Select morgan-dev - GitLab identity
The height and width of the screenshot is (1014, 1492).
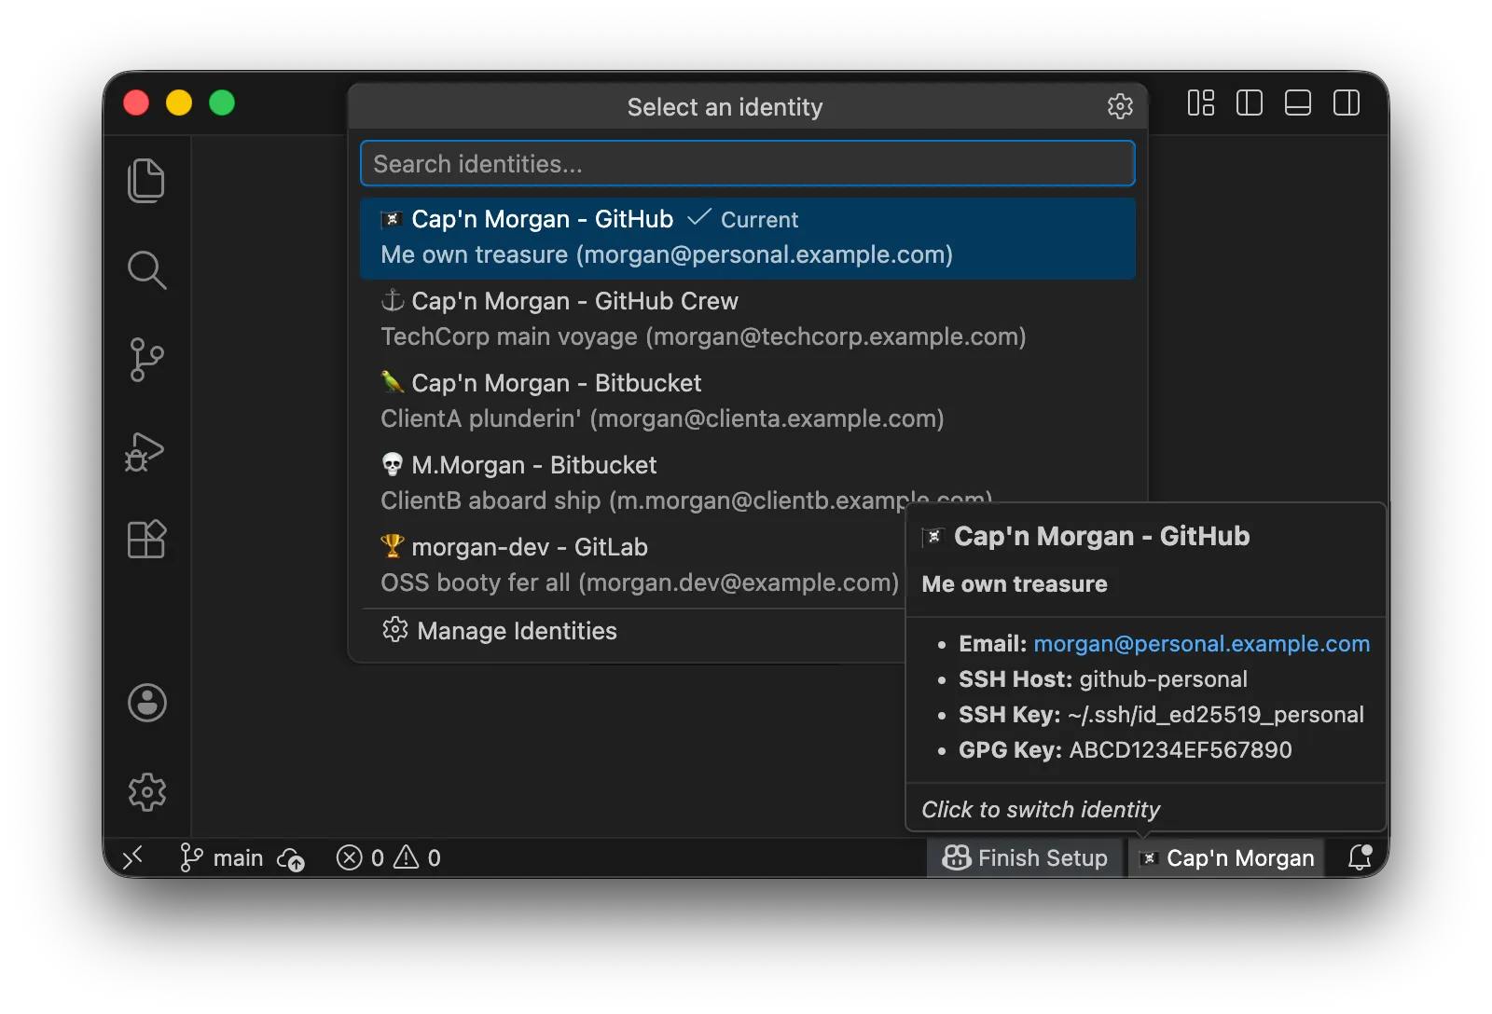point(634,566)
